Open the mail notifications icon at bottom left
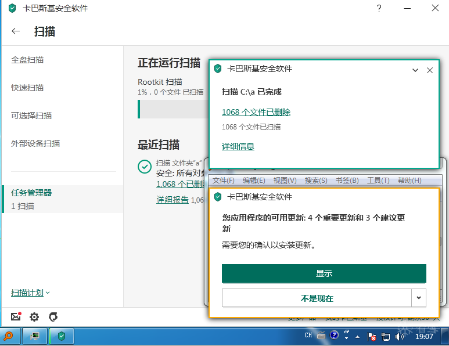The image size is (449, 346). click(16, 316)
